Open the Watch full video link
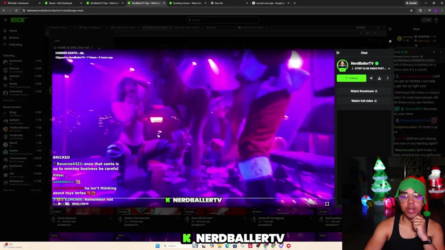Viewport: 445px width, 250px height. click(x=364, y=101)
